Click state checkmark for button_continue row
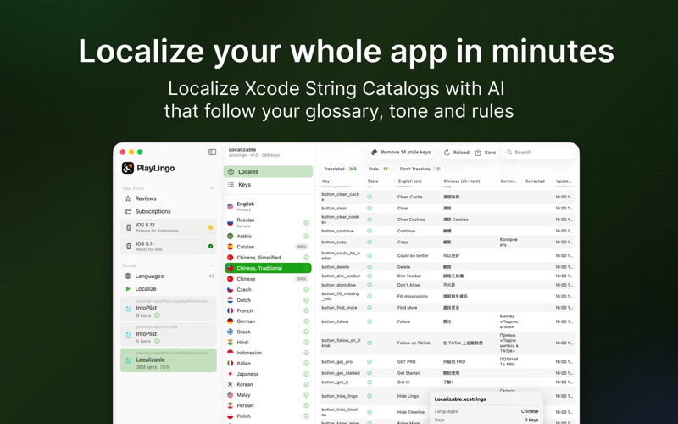 pos(370,231)
